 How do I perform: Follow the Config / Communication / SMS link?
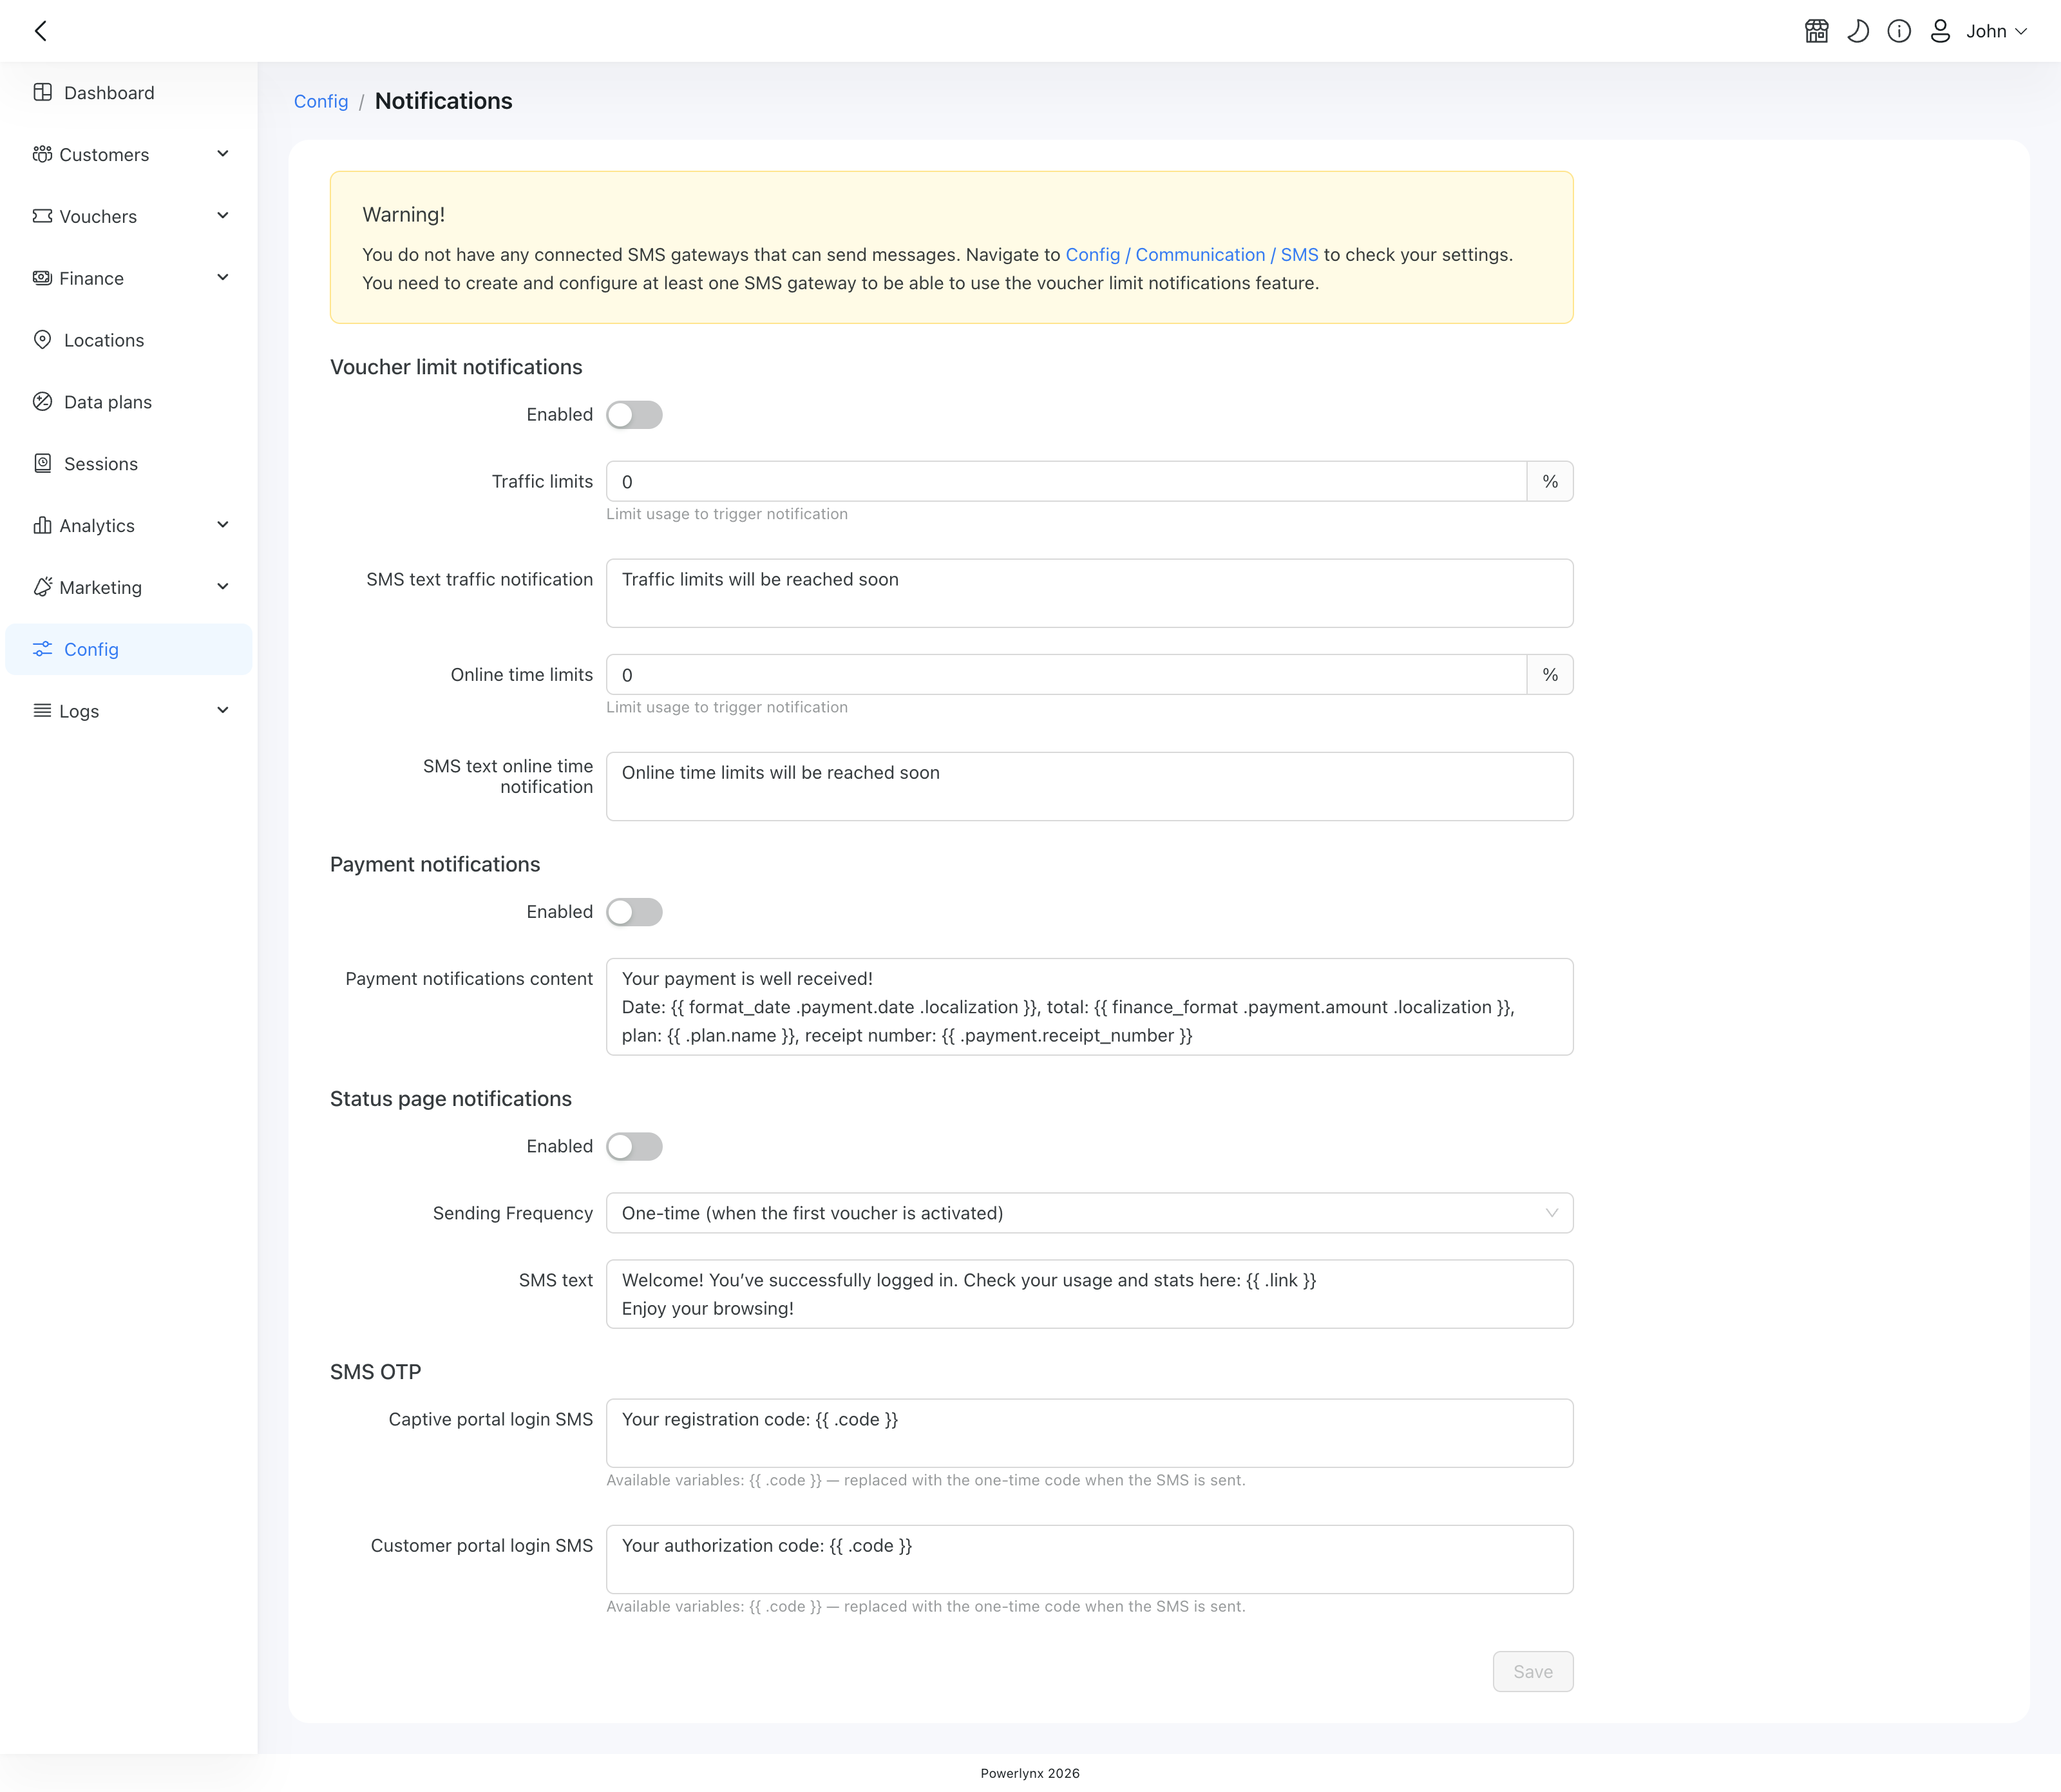pos(1192,255)
